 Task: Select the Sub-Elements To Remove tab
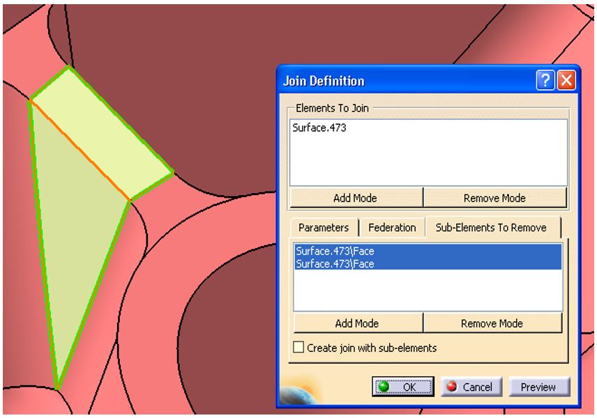click(x=492, y=228)
